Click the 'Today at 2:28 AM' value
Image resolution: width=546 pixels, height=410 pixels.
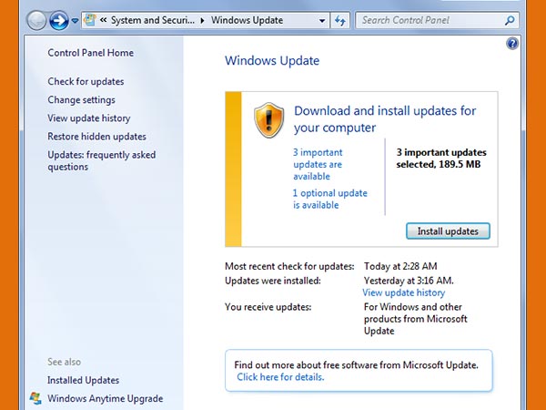[400, 266]
